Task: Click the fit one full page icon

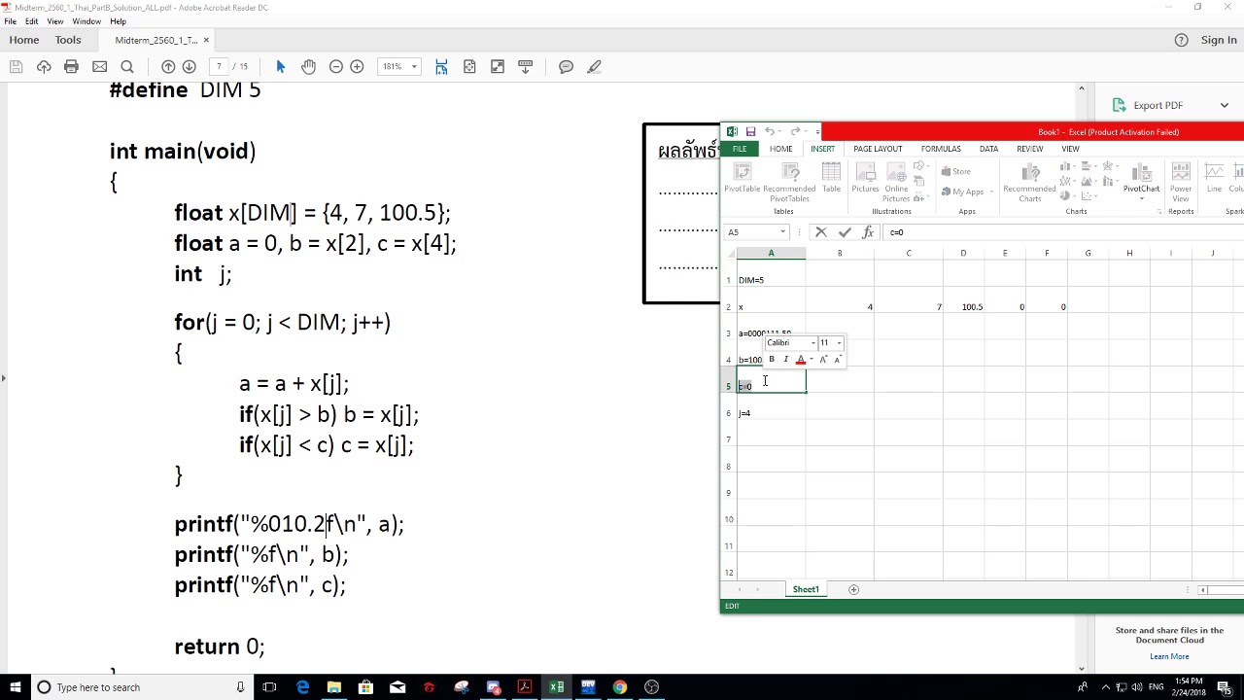Action: 469,66
